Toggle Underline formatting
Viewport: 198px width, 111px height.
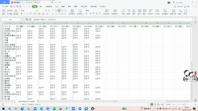[27, 14]
